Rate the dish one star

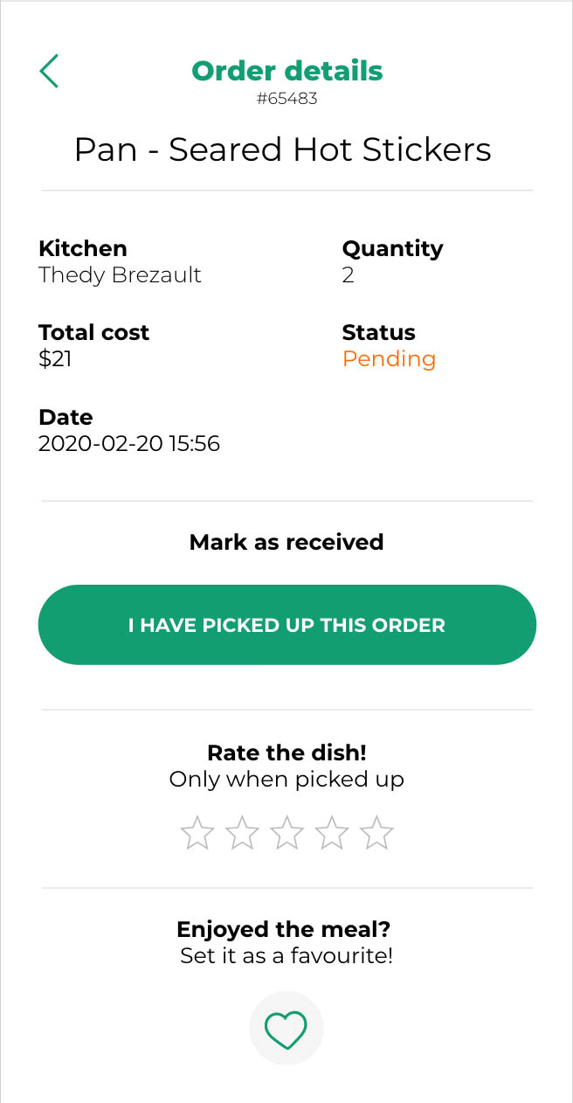click(x=197, y=833)
